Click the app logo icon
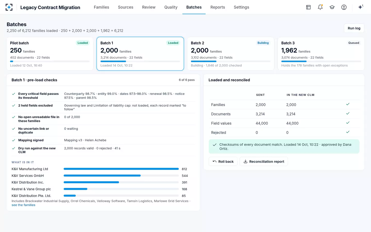Screen dimensions: 371x232 point(9,7)
